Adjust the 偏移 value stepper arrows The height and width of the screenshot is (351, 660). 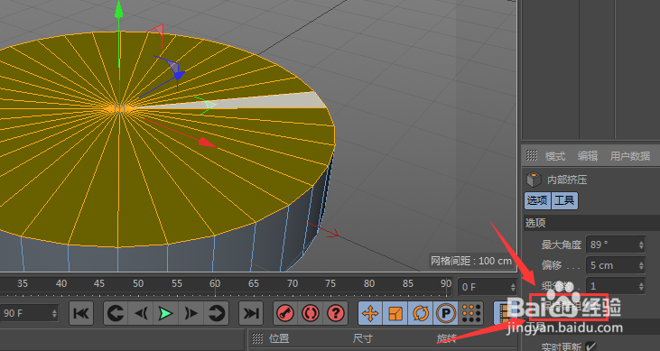641,265
